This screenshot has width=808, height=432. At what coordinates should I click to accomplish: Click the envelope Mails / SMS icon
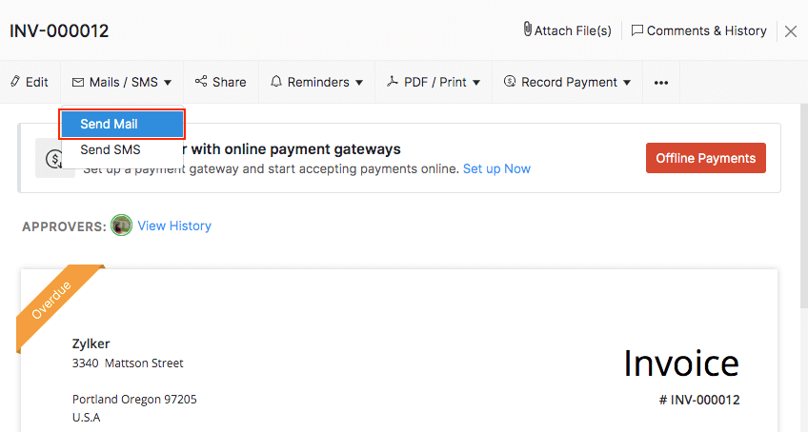(78, 82)
